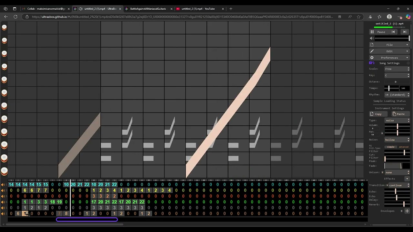Mute the tan noise channel 2

[x=3, y=214]
